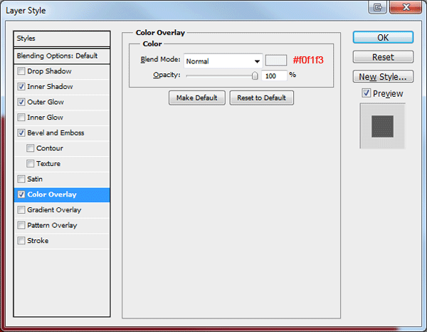Click the Make Default button
The width and height of the screenshot is (427, 332).
197,98
